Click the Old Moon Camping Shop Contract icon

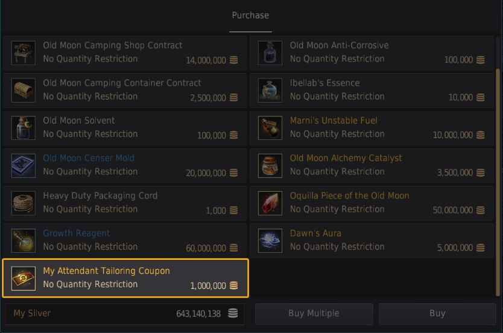24,53
